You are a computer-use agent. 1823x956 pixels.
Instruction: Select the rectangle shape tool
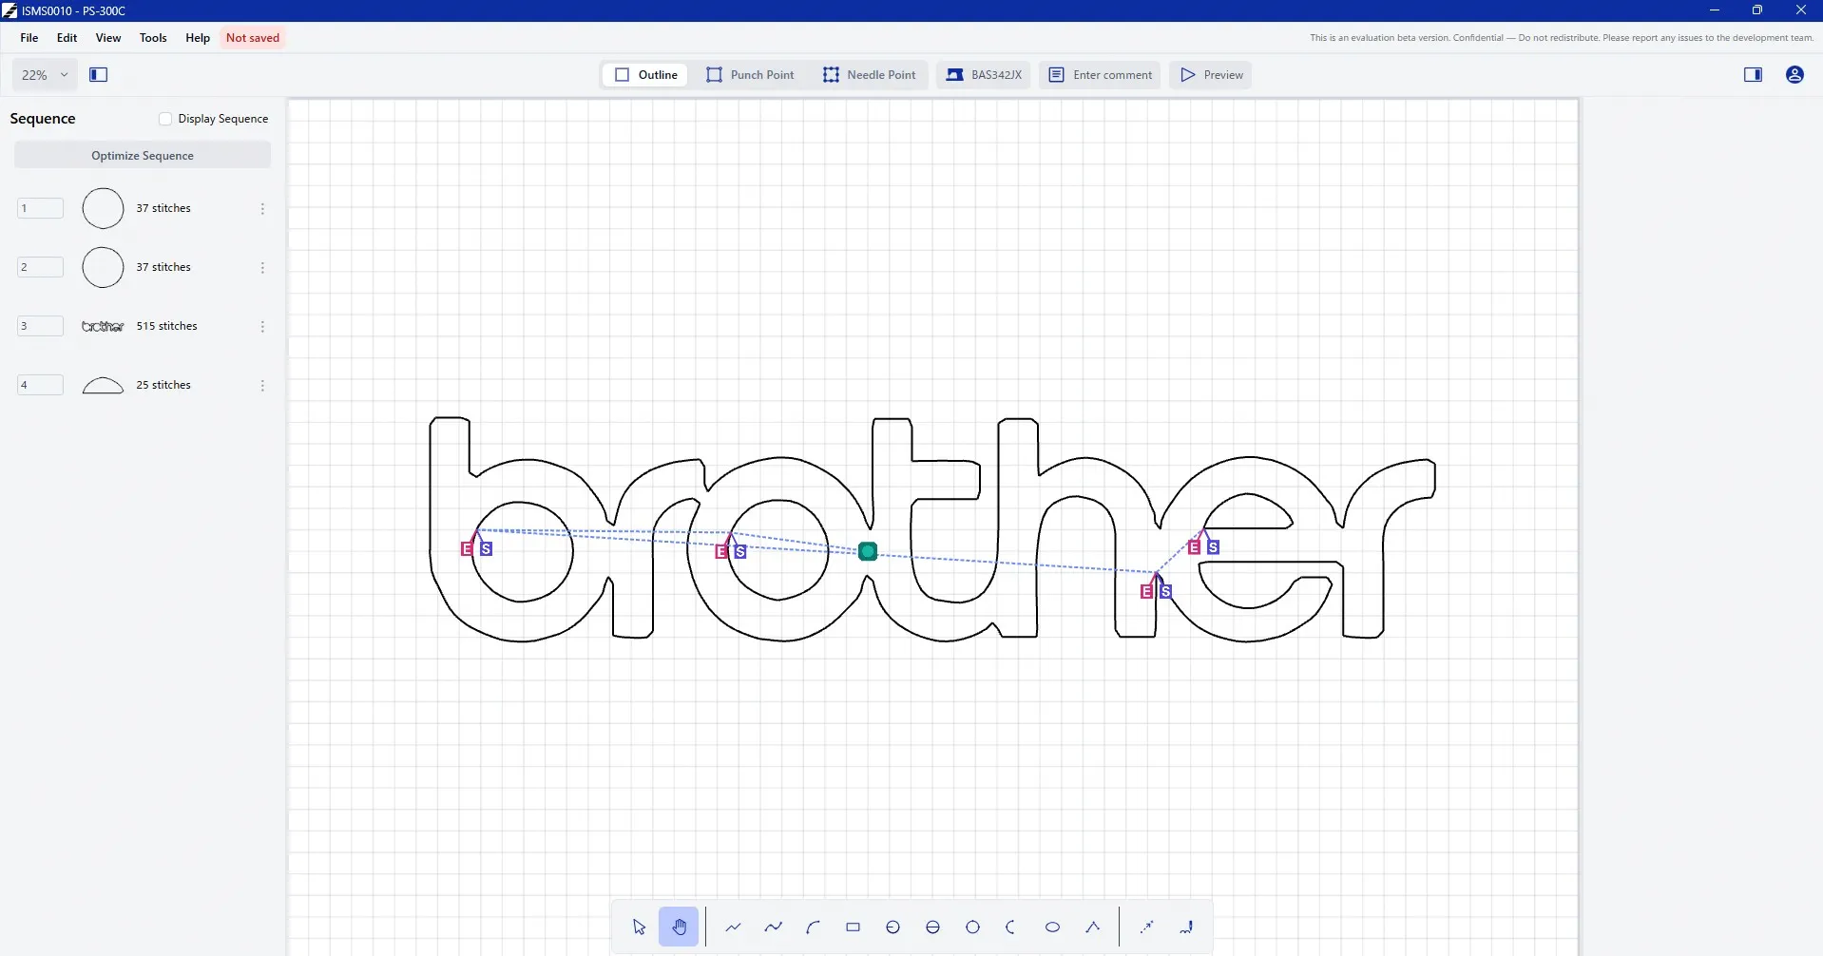click(853, 927)
